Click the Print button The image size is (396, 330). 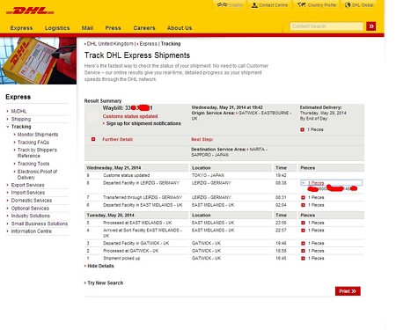point(348,291)
